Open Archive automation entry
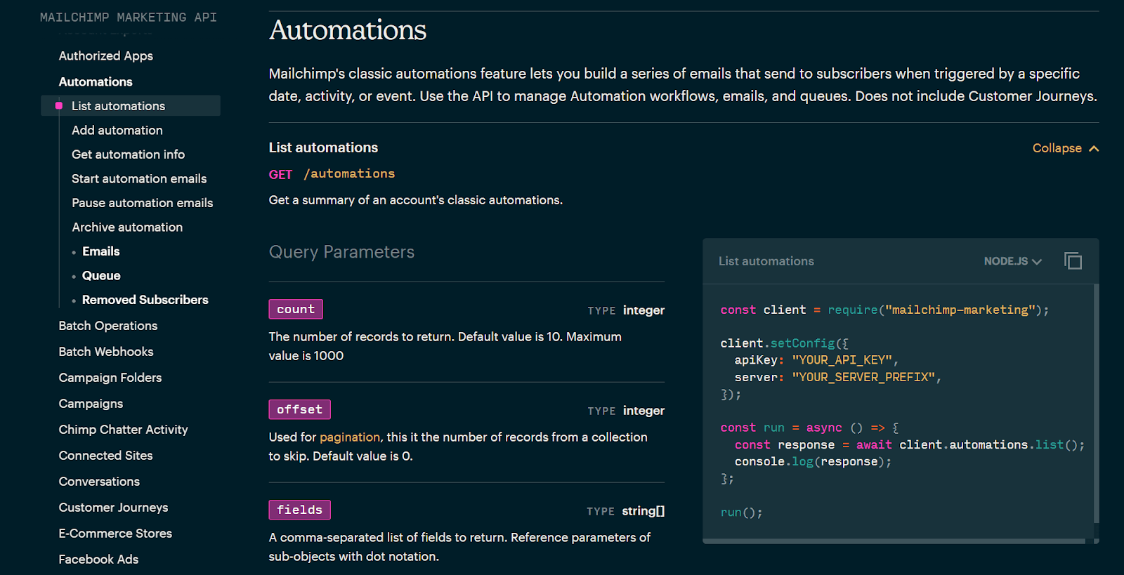 click(x=127, y=227)
